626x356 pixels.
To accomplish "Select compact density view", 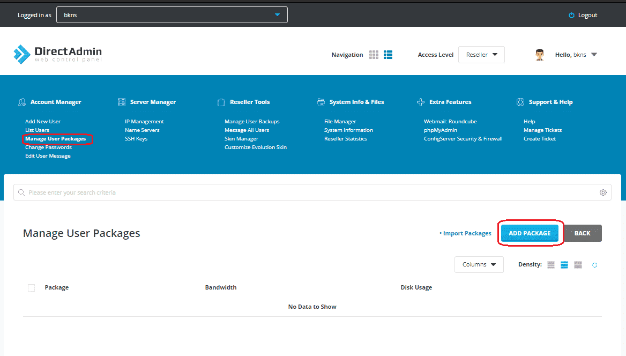I will pyautogui.click(x=551, y=265).
